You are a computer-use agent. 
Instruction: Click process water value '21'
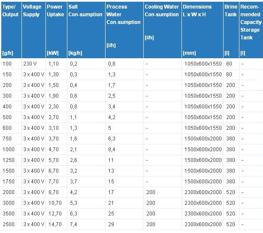(x=111, y=203)
